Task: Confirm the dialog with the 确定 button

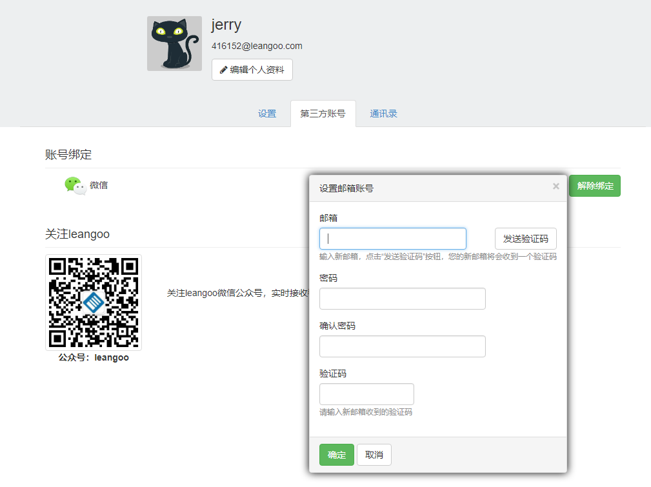Action: [x=336, y=455]
